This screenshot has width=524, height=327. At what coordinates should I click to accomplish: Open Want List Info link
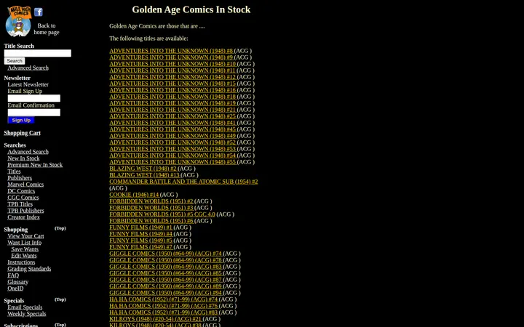coord(25,243)
